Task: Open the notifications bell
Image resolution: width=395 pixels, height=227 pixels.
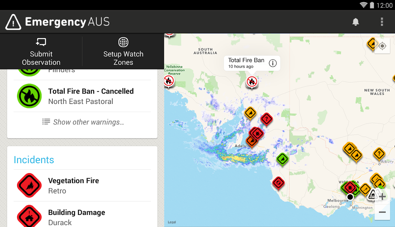Action: point(356,22)
